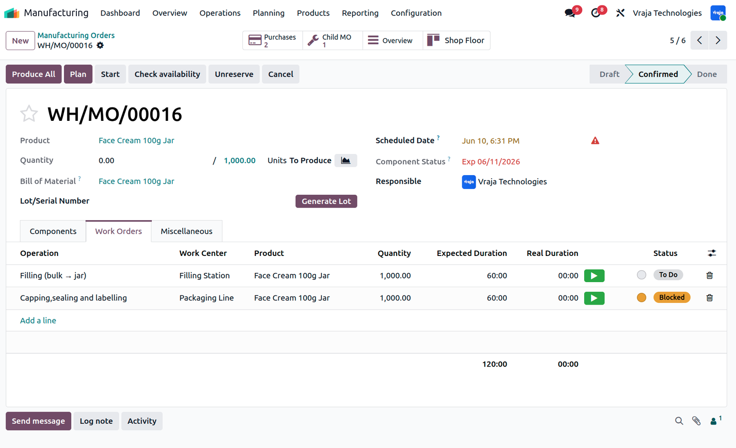The width and height of the screenshot is (736, 448).
Task: Click the New button
Action: pos(20,40)
